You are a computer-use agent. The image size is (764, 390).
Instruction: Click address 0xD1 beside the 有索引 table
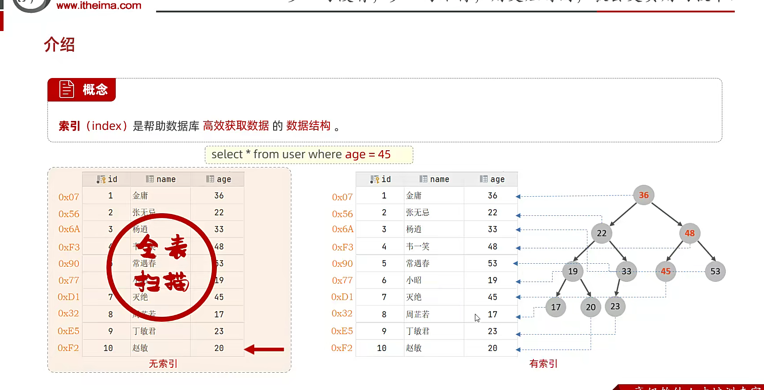342,297
